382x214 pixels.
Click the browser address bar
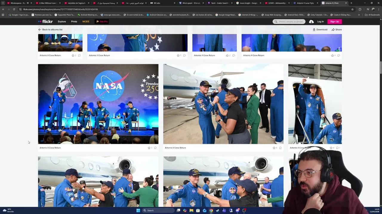(185, 9)
